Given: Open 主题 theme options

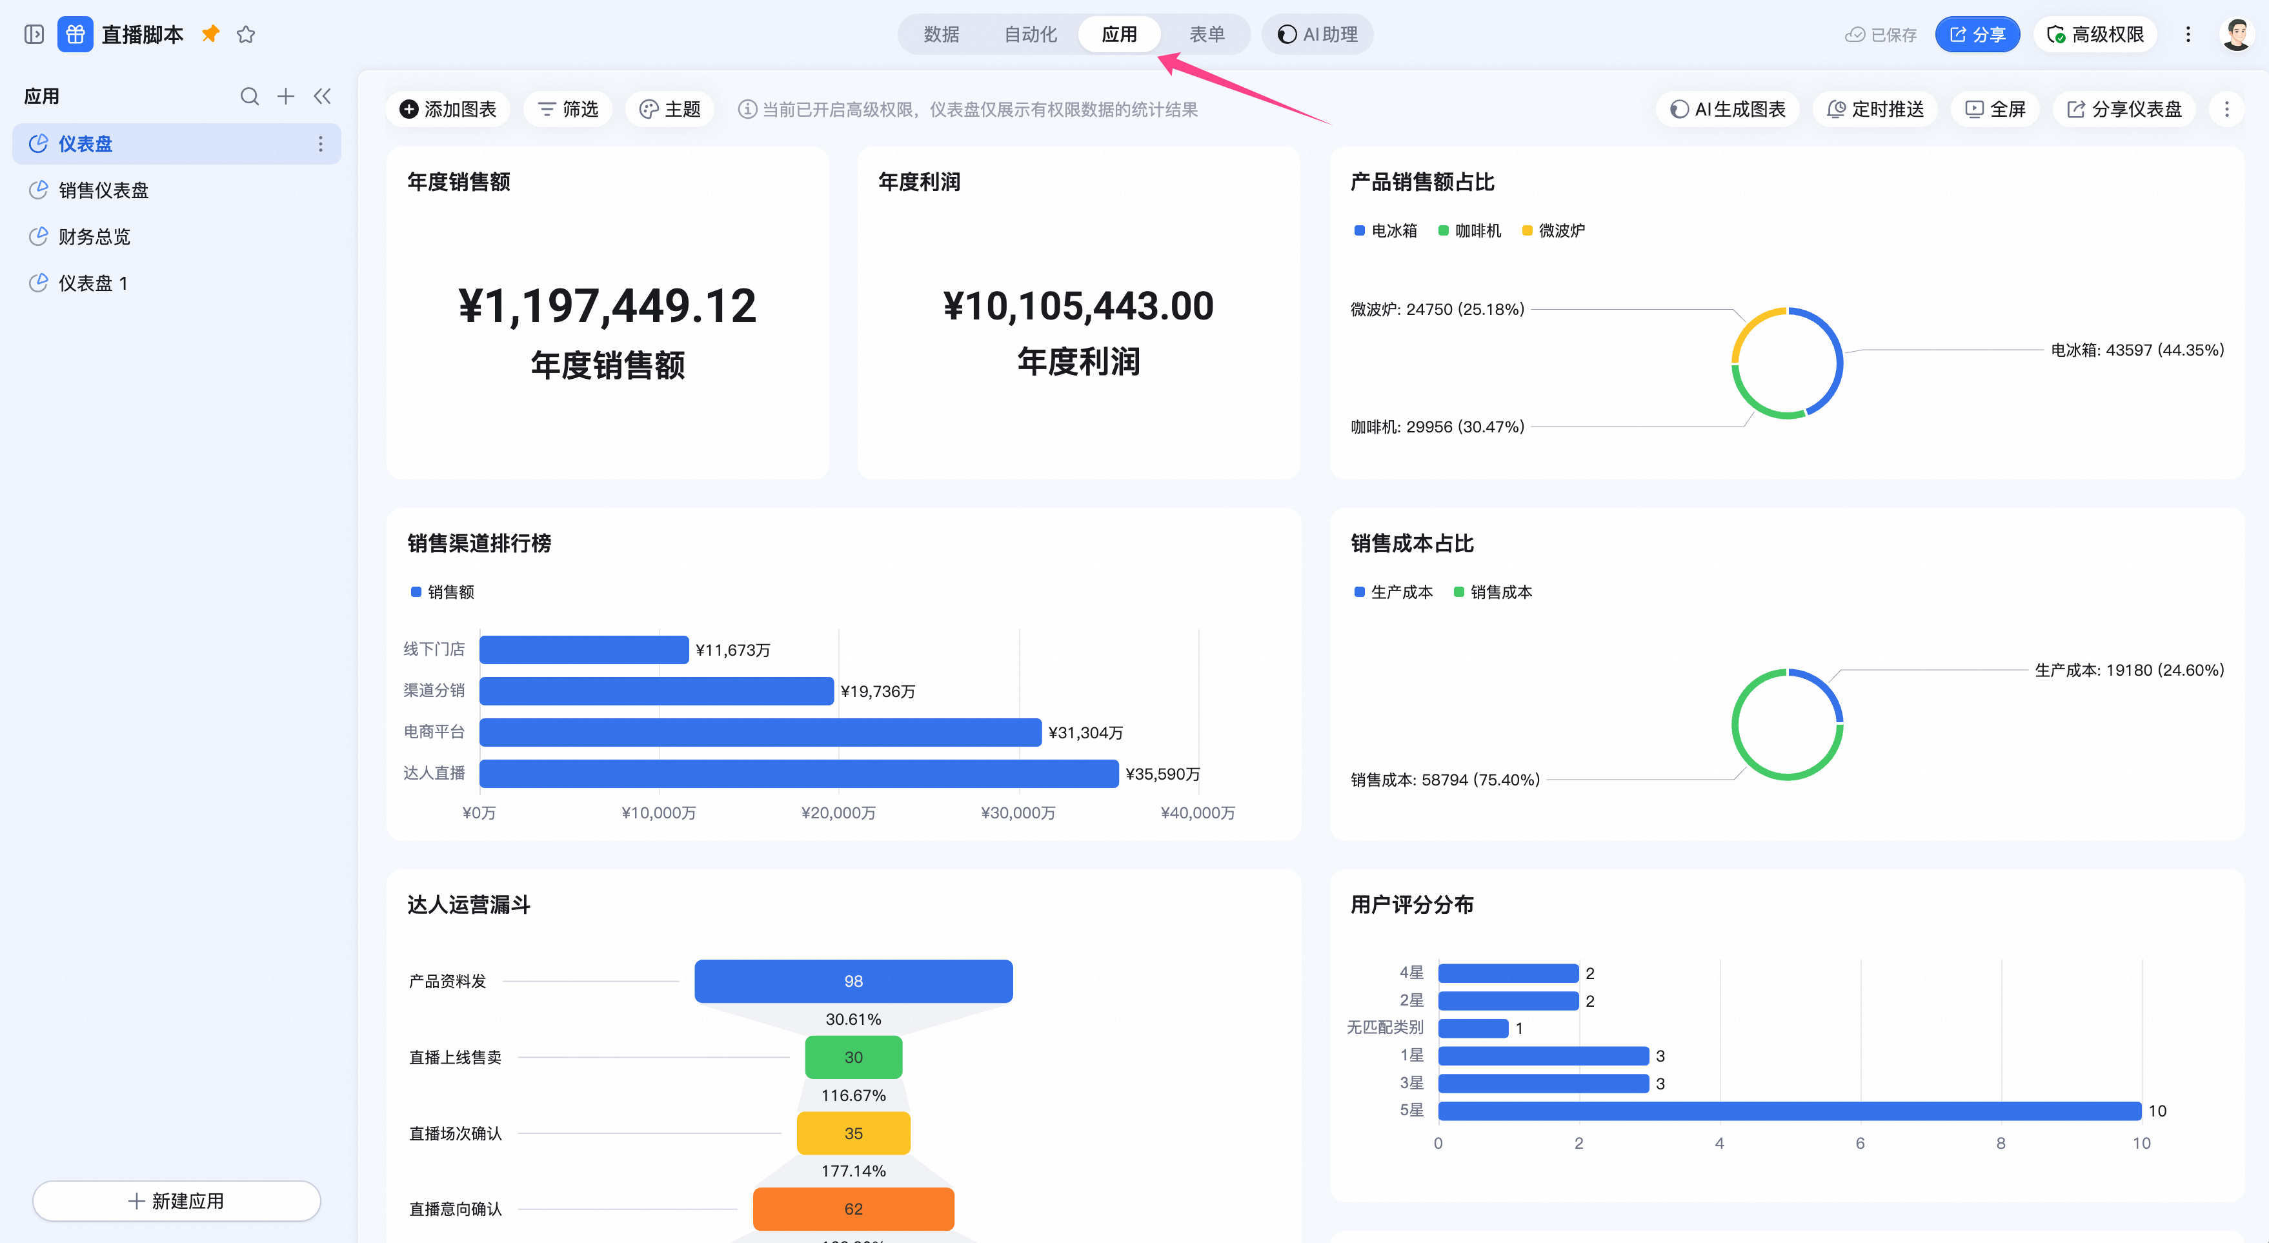Looking at the screenshot, I should [x=669, y=109].
